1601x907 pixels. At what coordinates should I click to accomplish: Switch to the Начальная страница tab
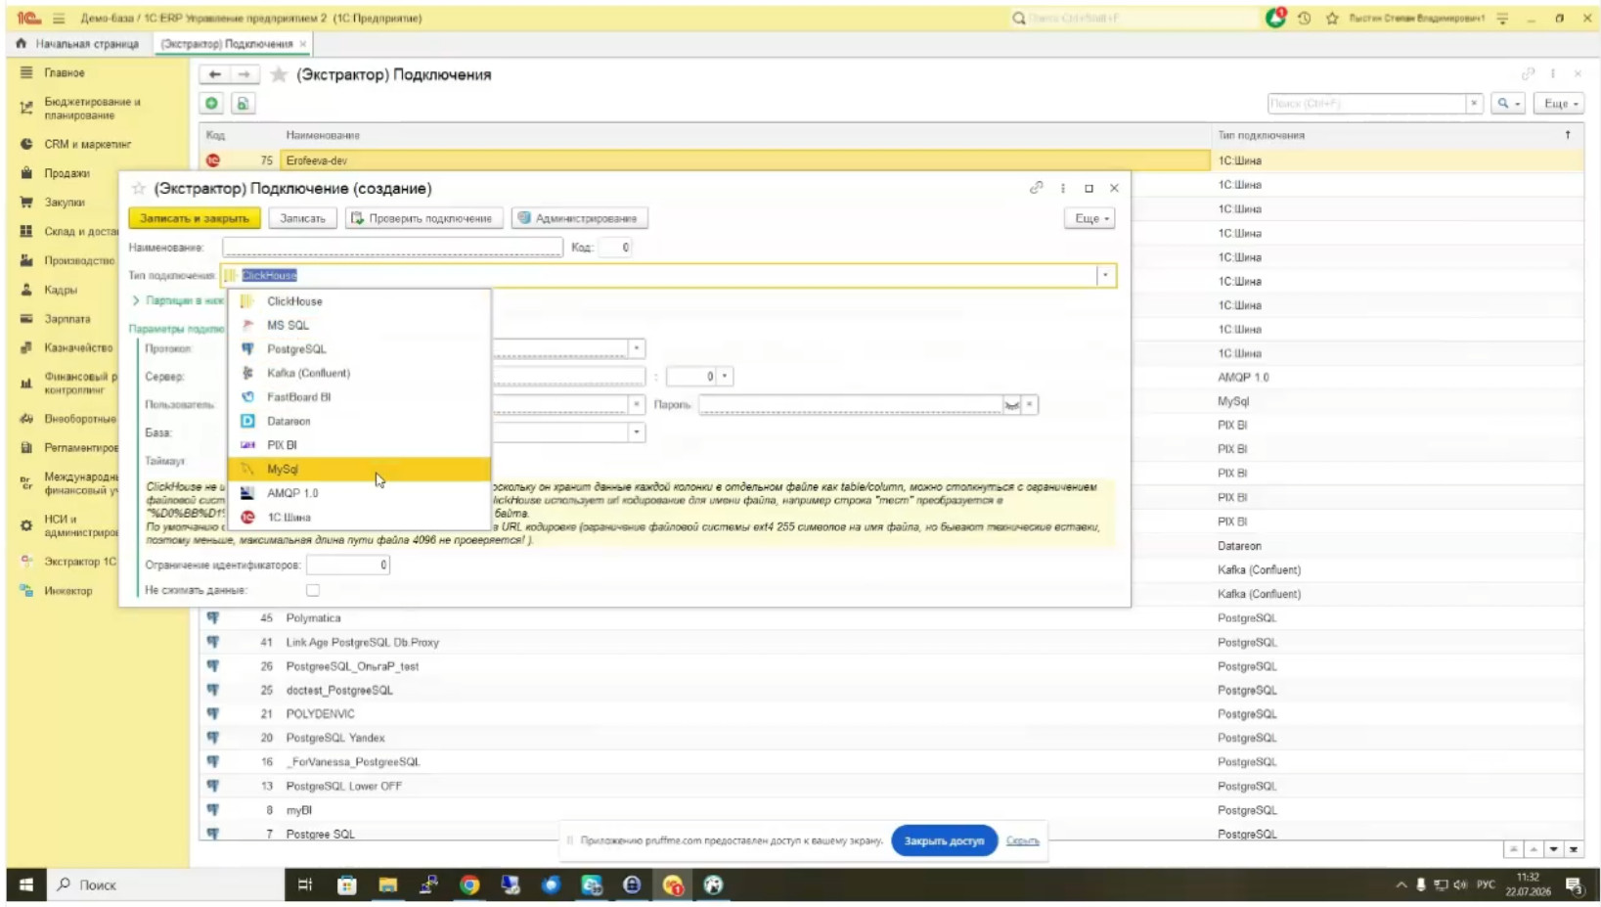pos(77,44)
